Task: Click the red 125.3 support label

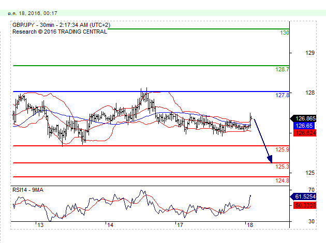Action: tap(282, 166)
